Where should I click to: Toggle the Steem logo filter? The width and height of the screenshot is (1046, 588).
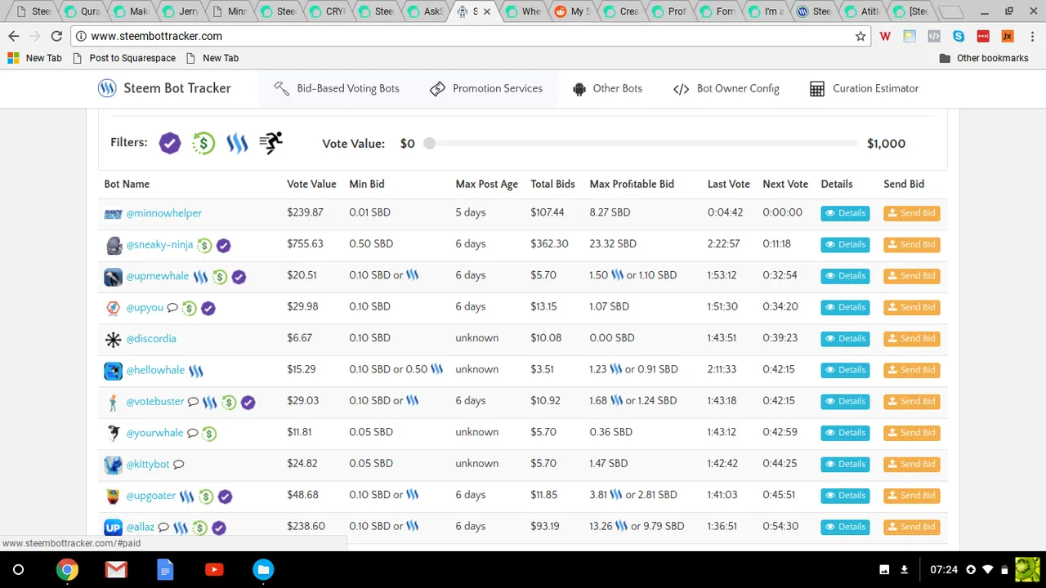pos(237,144)
